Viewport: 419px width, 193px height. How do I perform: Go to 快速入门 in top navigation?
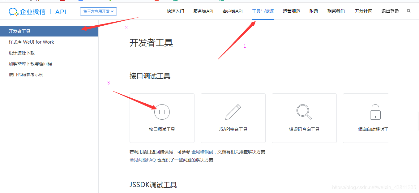pyautogui.click(x=176, y=11)
